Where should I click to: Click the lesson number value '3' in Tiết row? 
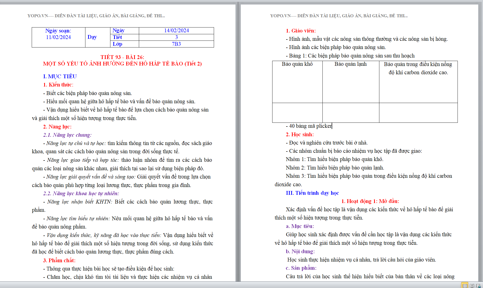pyautogui.click(x=176, y=37)
